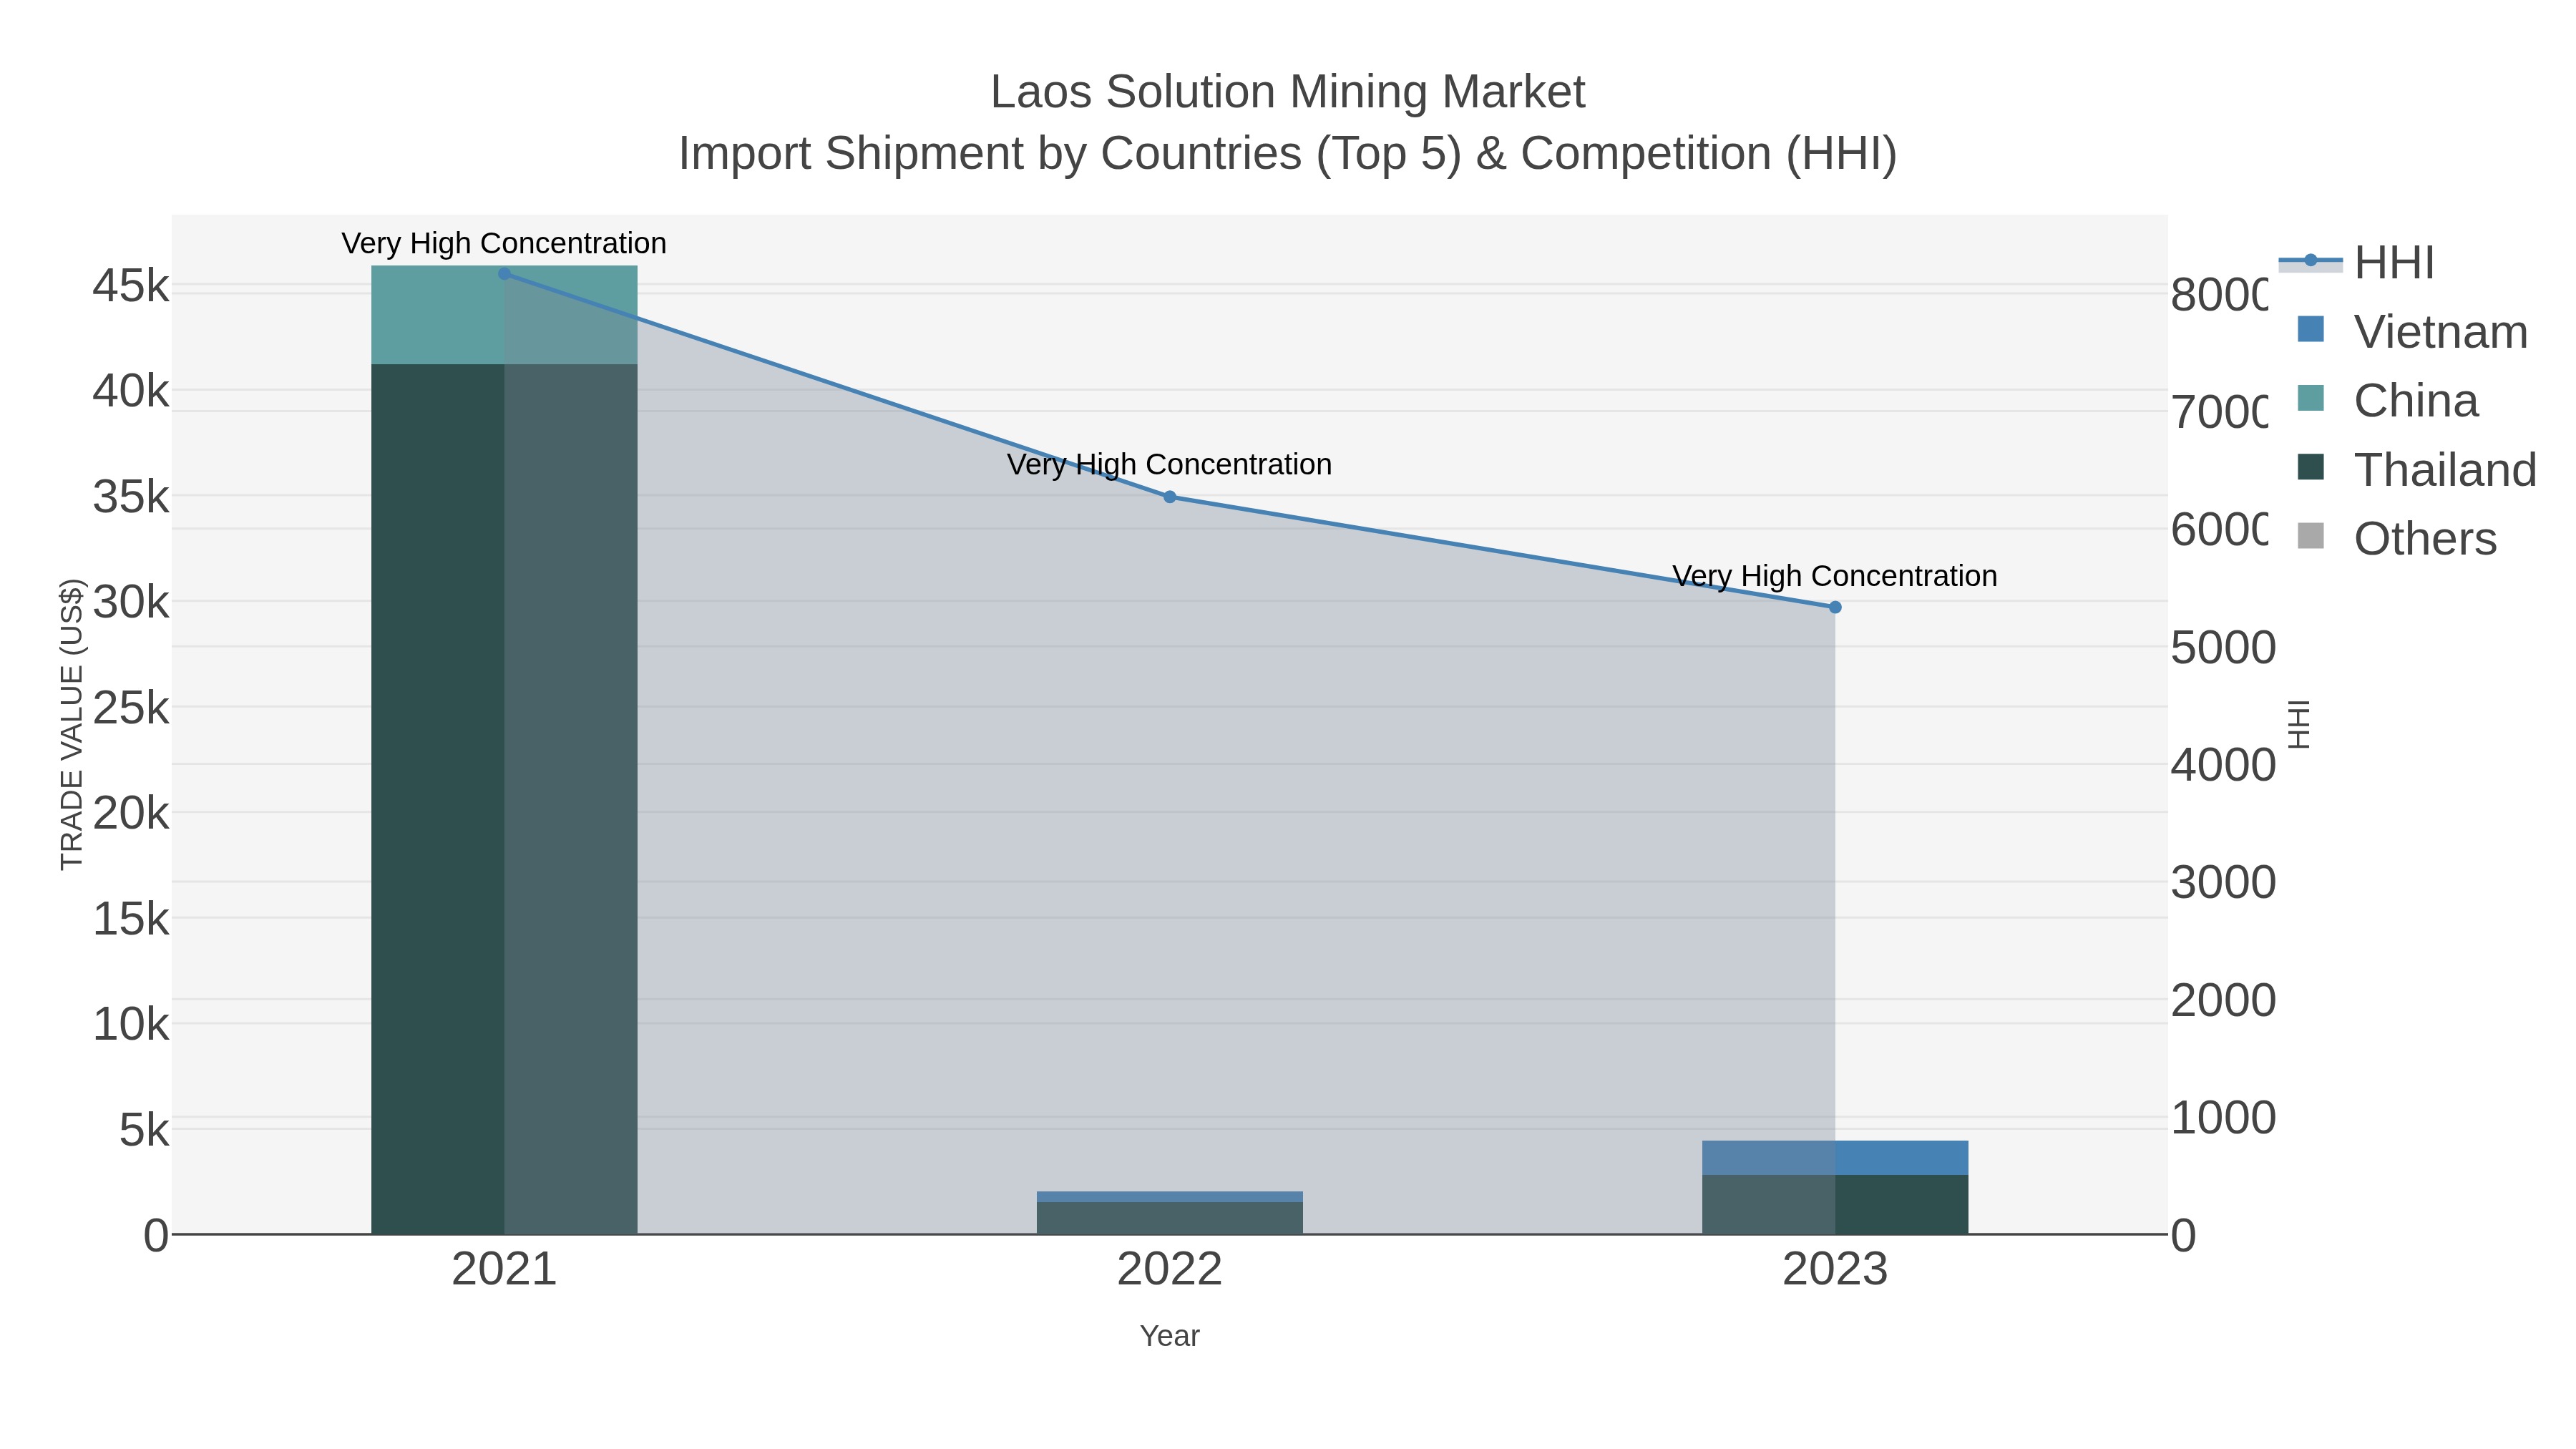Click the HHI line marker icon in legend
The height and width of the screenshot is (1449, 2576).
(2311, 261)
